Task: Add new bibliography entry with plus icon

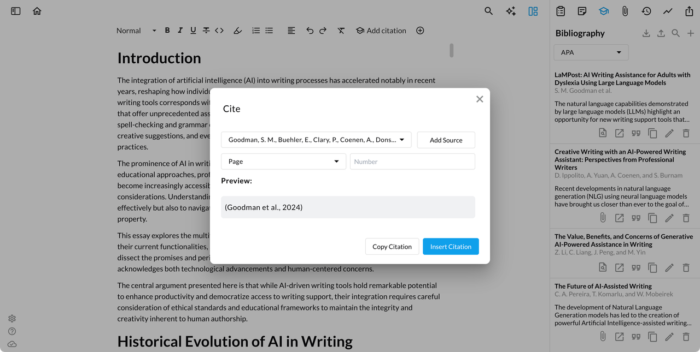Action: point(690,33)
